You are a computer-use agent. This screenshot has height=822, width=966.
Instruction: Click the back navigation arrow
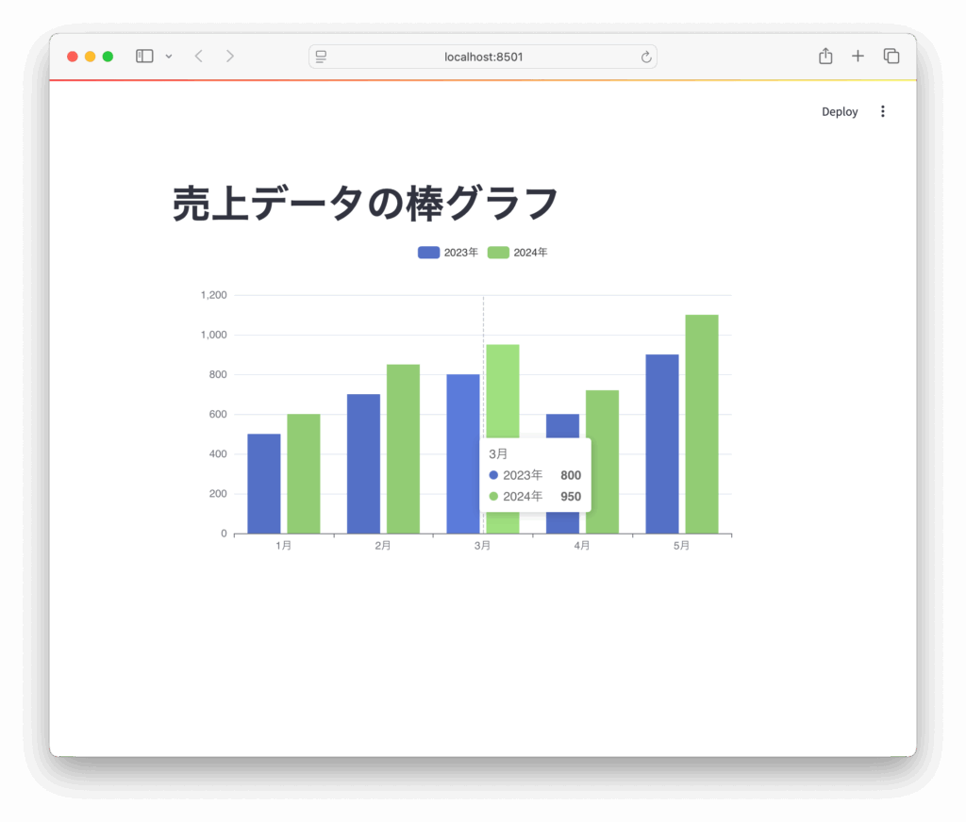198,56
